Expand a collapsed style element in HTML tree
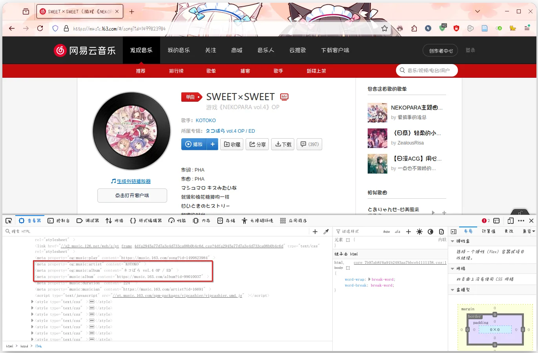The width and height of the screenshot is (538, 353). click(x=33, y=302)
